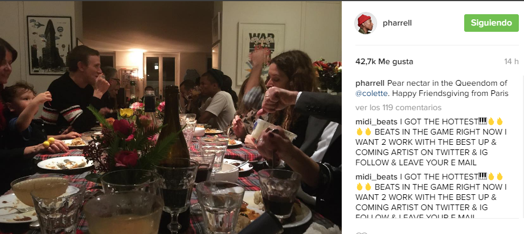The height and width of the screenshot is (234, 524).
Task: Click the Flatiron building poster in photo
Action: pos(50,45)
